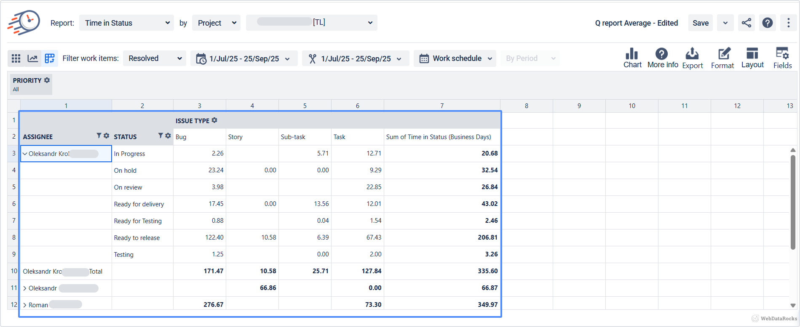Open the Resolved work items filter dropdown
The height and width of the screenshot is (327, 800).
point(155,58)
